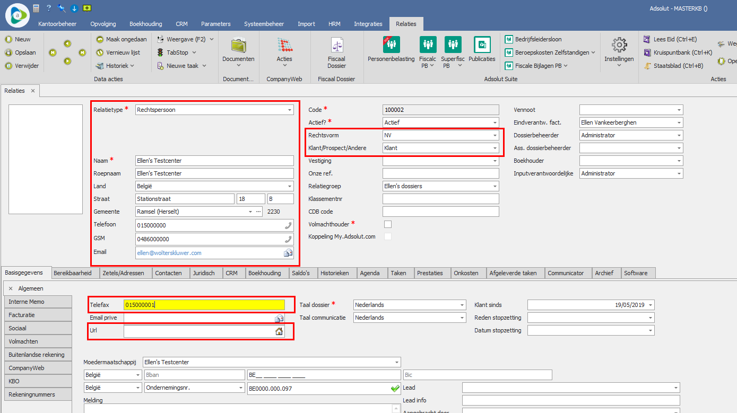Select the Facturatie side panel button
Viewport: 737px width, 413px height.
coord(38,315)
